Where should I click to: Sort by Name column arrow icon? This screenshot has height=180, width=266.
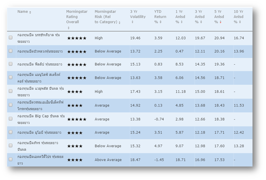click(30, 12)
